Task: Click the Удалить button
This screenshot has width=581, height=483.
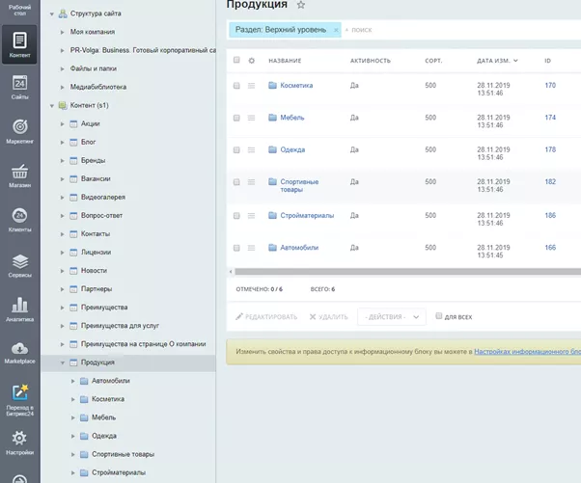Action: click(329, 317)
